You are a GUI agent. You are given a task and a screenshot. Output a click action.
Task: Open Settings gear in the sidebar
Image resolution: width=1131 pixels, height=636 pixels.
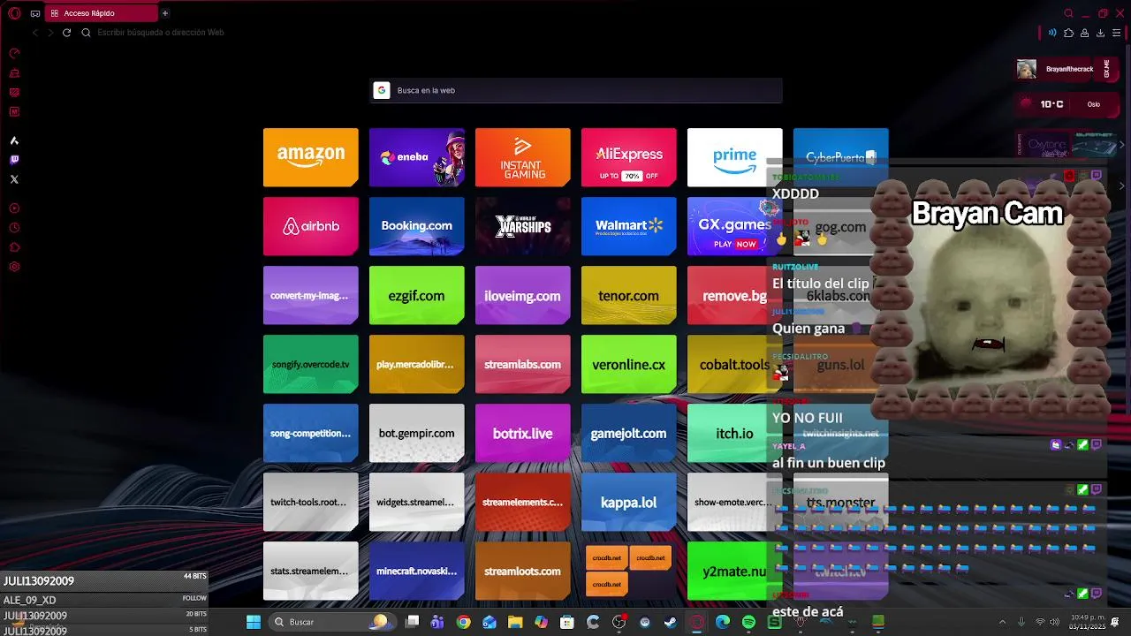pyautogui.click(x=14, y=267)
